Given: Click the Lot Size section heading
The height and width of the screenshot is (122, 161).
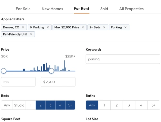Looking at the screenshot, I should click(92, 119).
